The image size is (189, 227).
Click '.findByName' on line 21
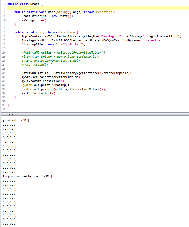[x=129, y=40]
